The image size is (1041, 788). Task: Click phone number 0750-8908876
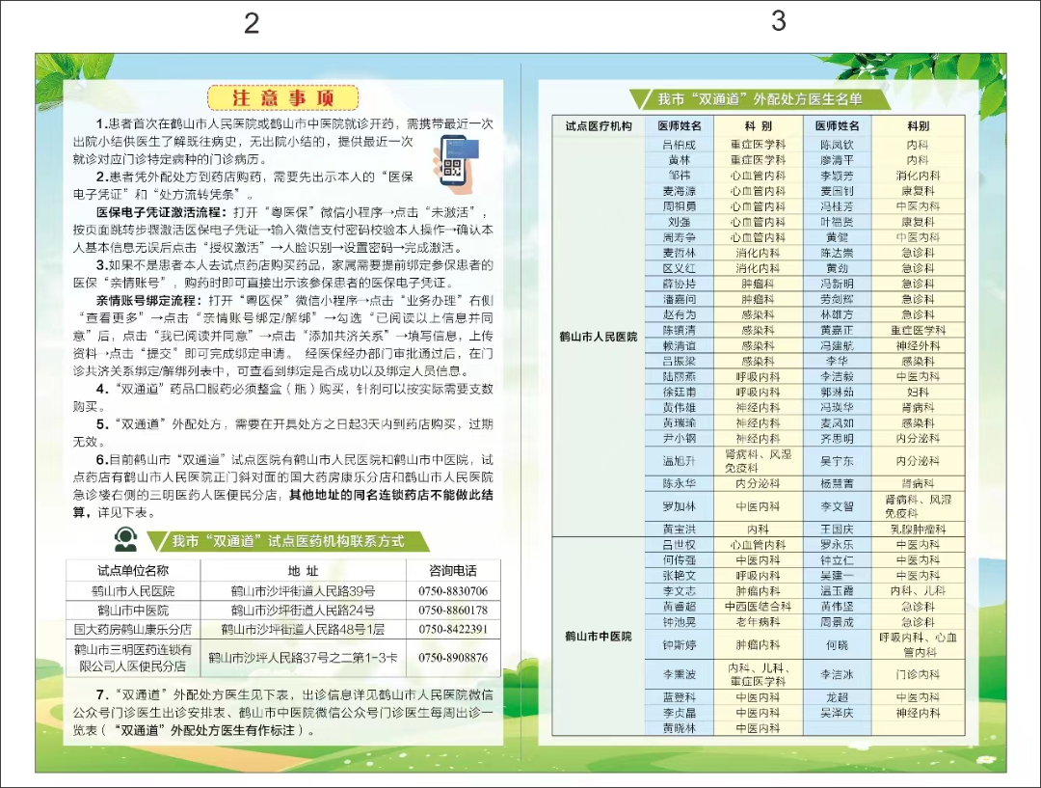[452, 658]
